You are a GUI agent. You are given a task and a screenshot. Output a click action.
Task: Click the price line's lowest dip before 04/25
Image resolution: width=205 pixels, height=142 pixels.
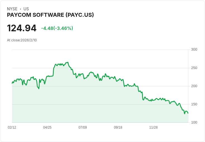pyautogui.click(x=39, y=89)
